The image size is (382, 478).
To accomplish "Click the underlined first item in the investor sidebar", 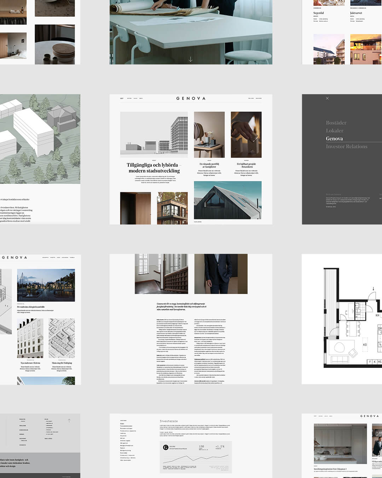I will pos(122,423).
